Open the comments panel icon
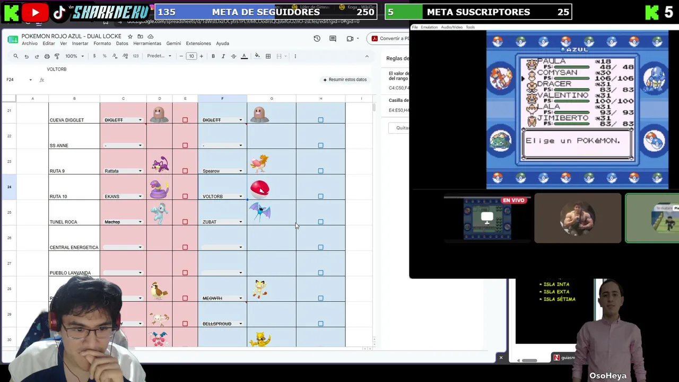 333,38
